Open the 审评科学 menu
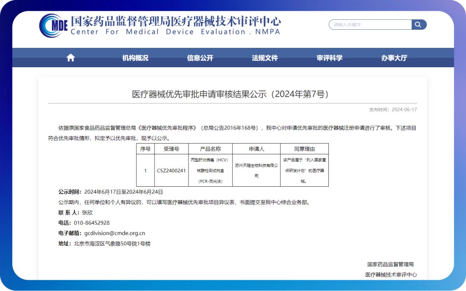The width and height of the screenshot is (466, 291). (330, 58)
